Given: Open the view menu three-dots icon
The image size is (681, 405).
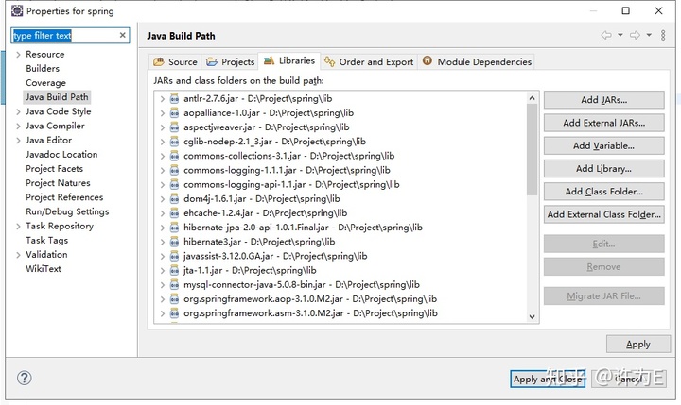Looking at the screenshot, I should pos(663,35).
